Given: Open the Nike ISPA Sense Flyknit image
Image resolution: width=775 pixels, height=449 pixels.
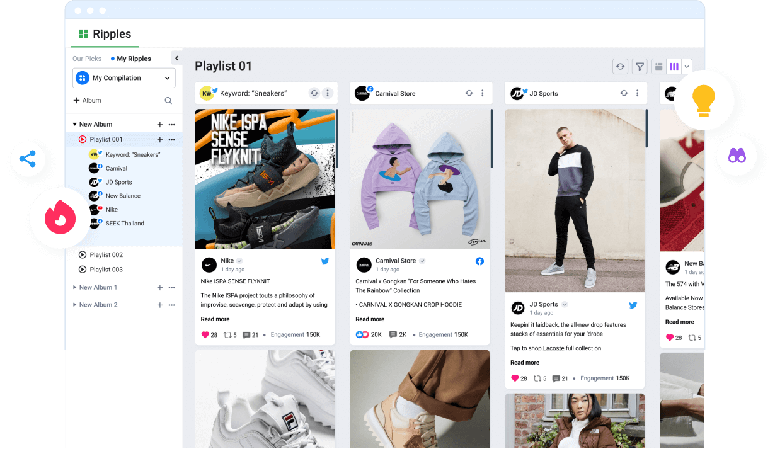Looking at the screenshot, I should [265, 179].
